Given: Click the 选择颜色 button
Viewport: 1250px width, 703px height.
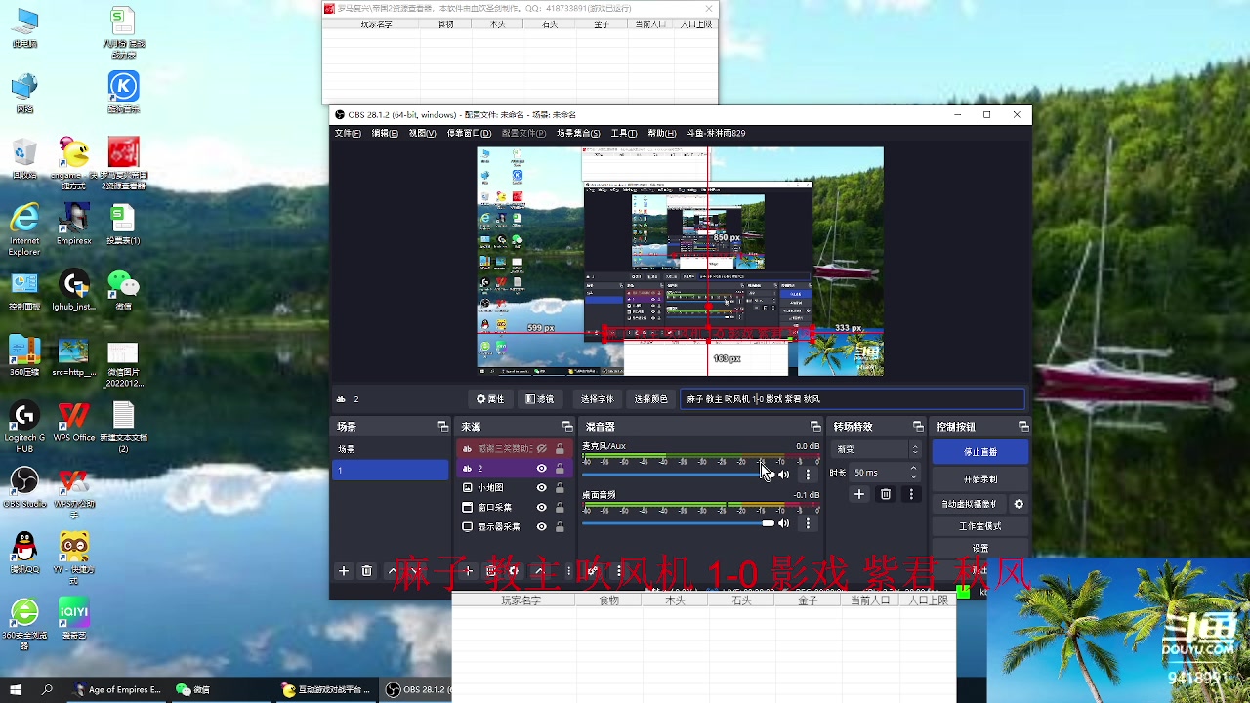Looking at the screenshot, I should (651, 399).
